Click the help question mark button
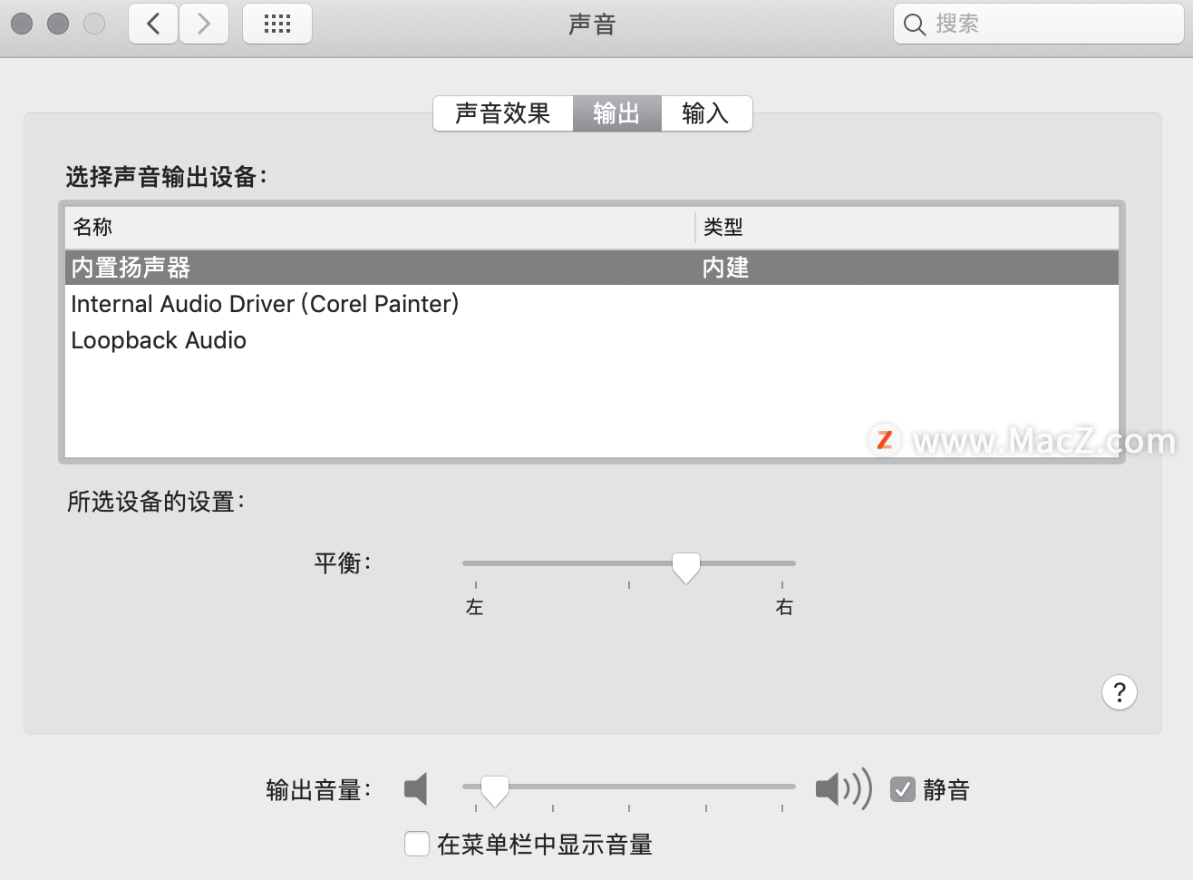This screenshot has width=1193, height=880. coord(1120,692)
